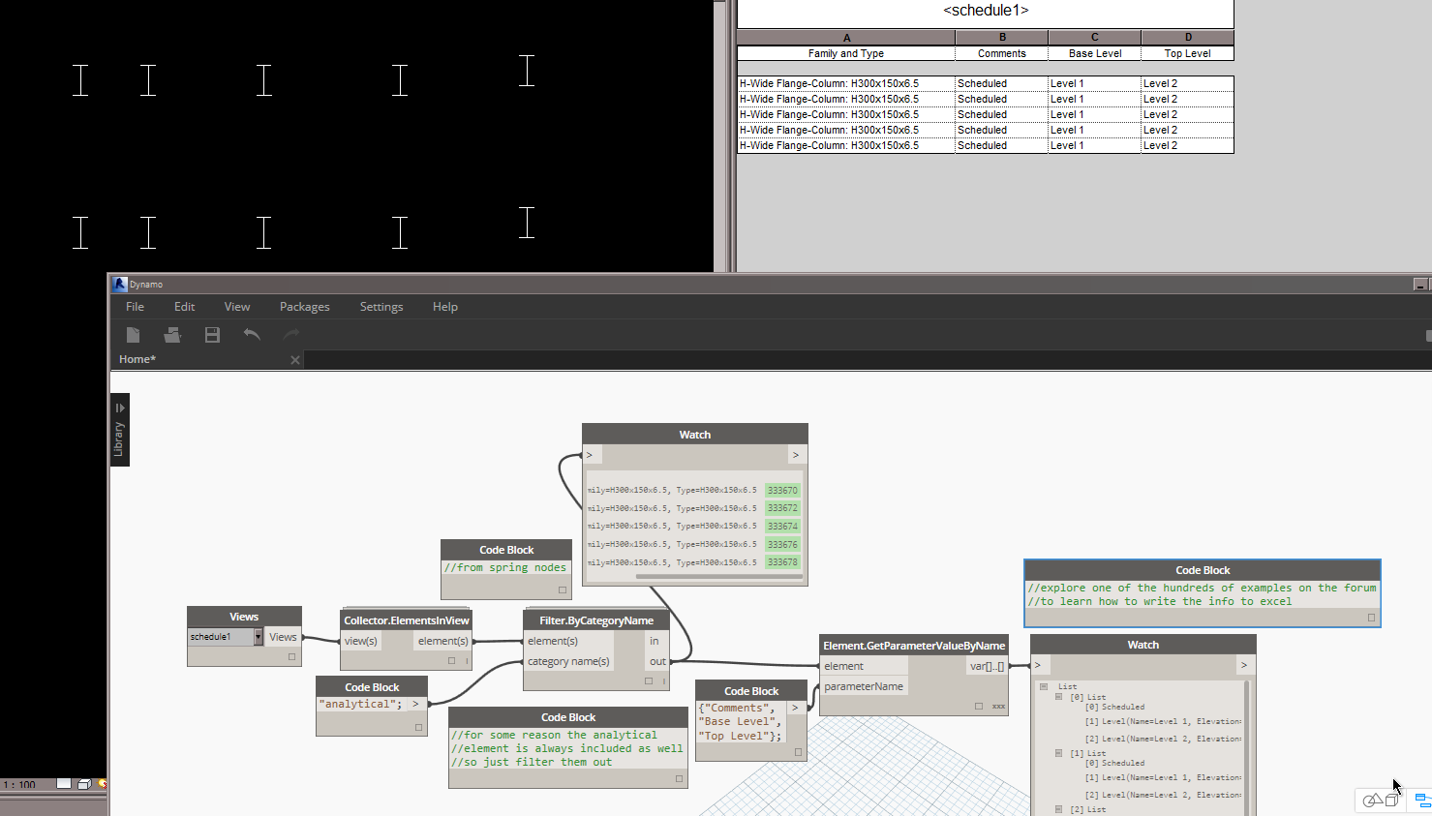Undo the last action in Dynamo

coord(252,335)
